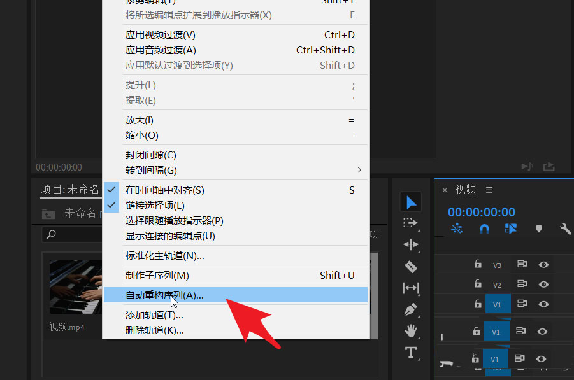Toggle lock on track V3
The width and height of the screenshot is (574, 380).
(478, 264)
